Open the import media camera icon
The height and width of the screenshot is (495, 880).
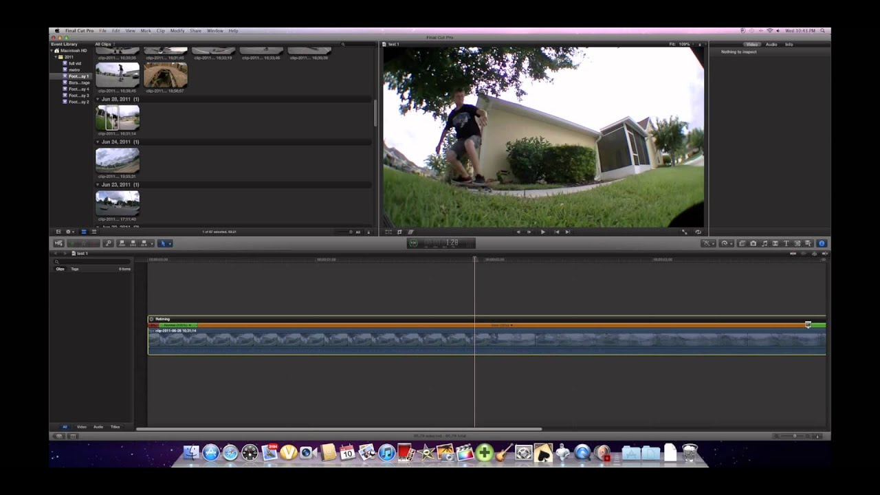(58, 243)
